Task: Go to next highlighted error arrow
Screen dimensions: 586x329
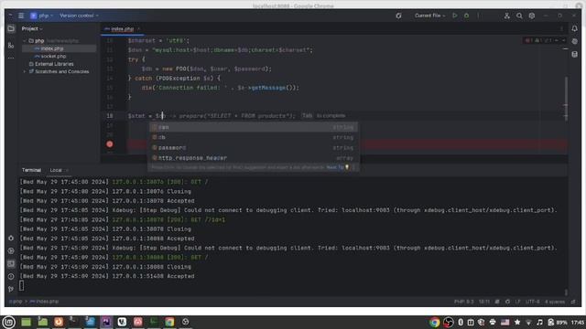Action: tap(563, 40)
